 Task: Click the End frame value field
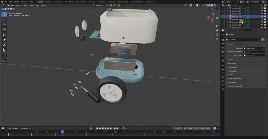pos(205,128)
